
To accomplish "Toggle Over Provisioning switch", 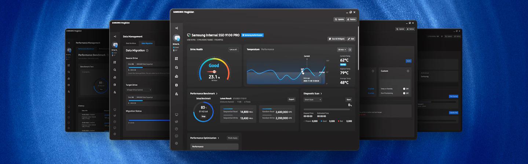I will [406, 93].
